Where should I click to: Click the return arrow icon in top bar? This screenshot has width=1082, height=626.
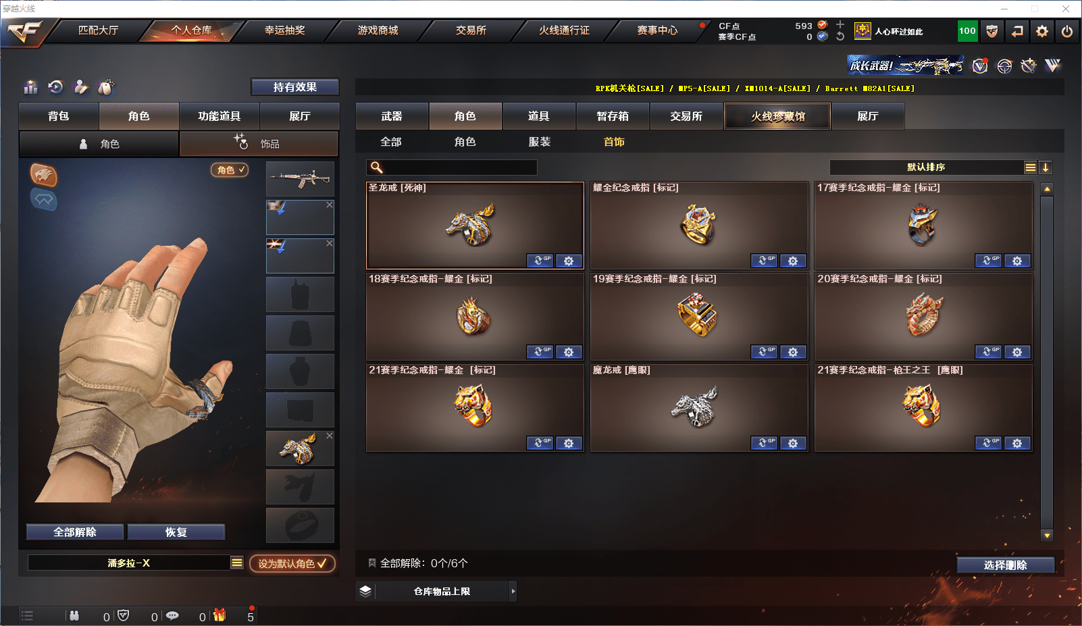[1017, 31]
